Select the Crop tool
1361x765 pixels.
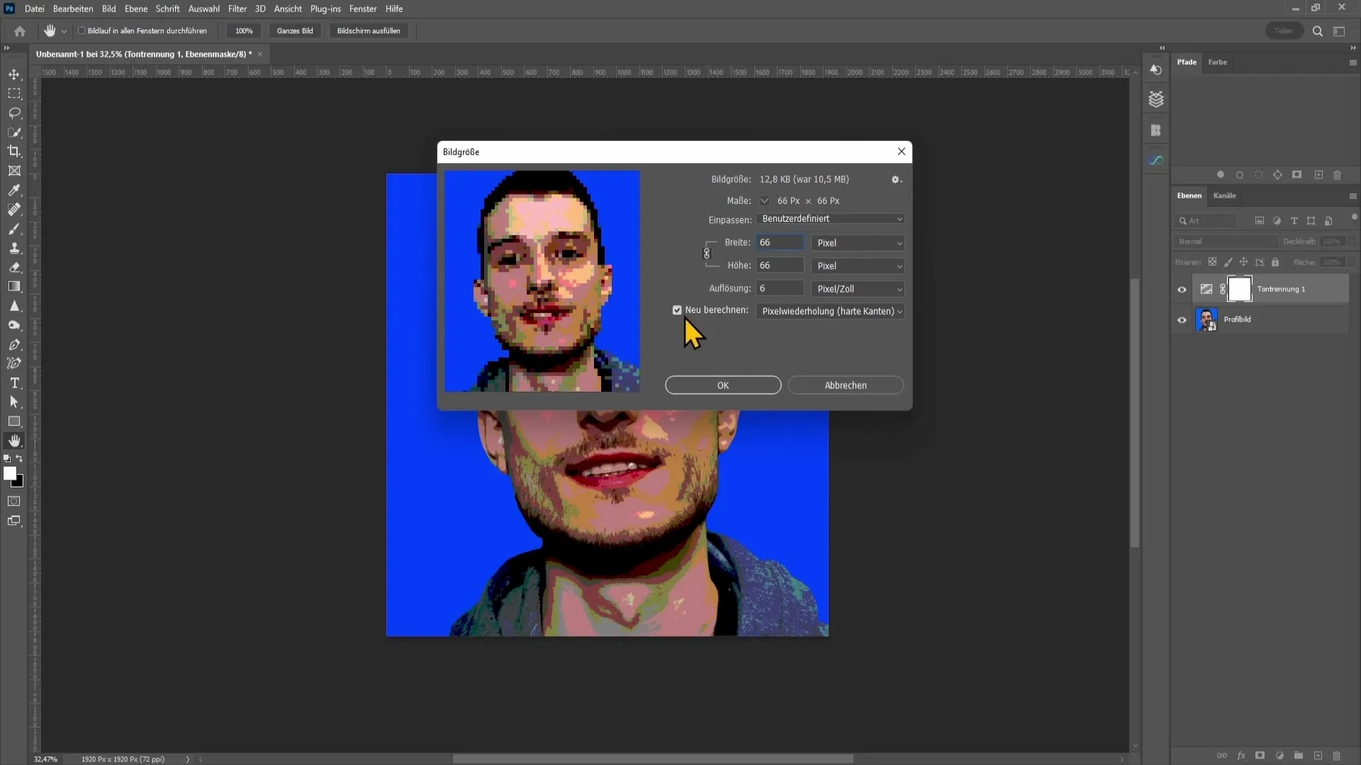pos(14,151)
